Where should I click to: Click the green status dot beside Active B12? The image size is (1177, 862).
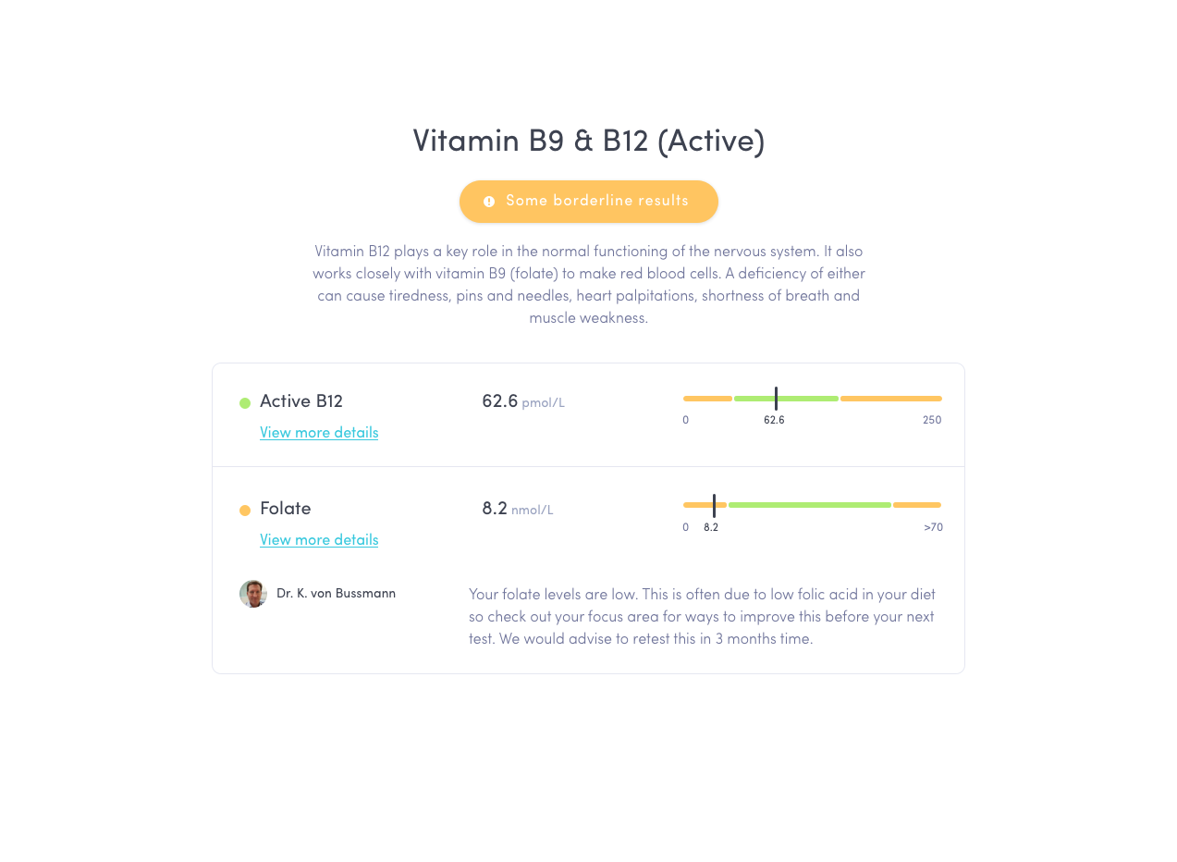click(243, 402)
